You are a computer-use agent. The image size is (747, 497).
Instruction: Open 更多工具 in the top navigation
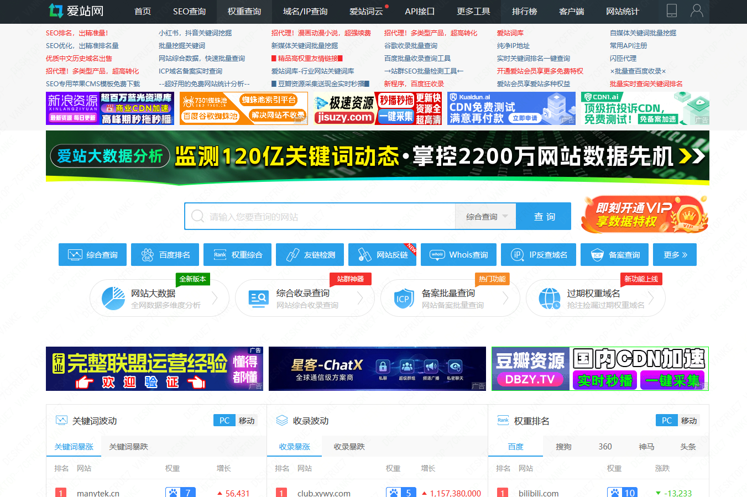pyautogui.click(x=473, y=12)
